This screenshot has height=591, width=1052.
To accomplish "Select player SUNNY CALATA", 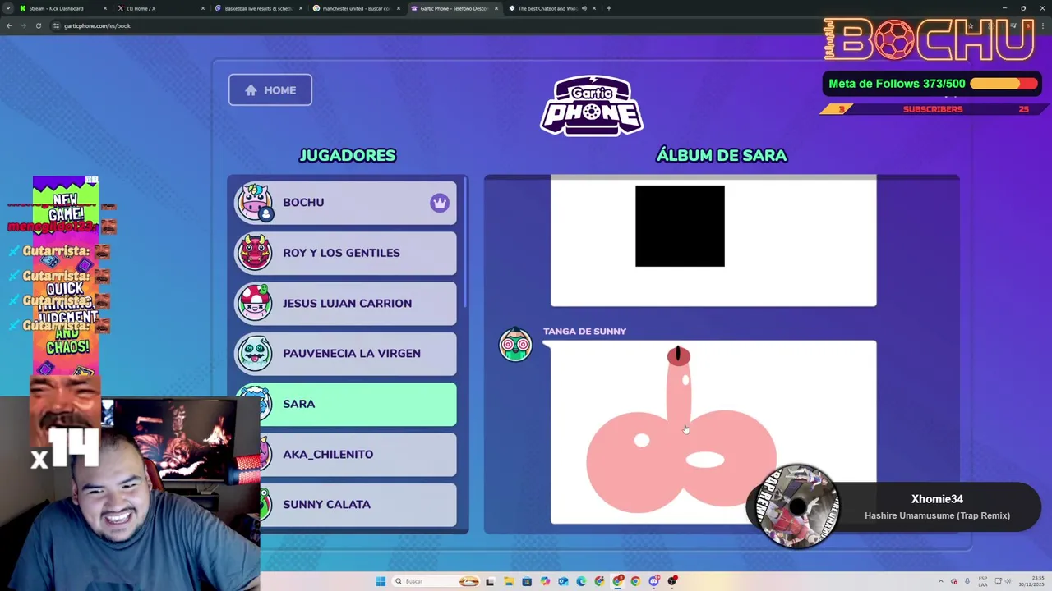I will (346, 504).
